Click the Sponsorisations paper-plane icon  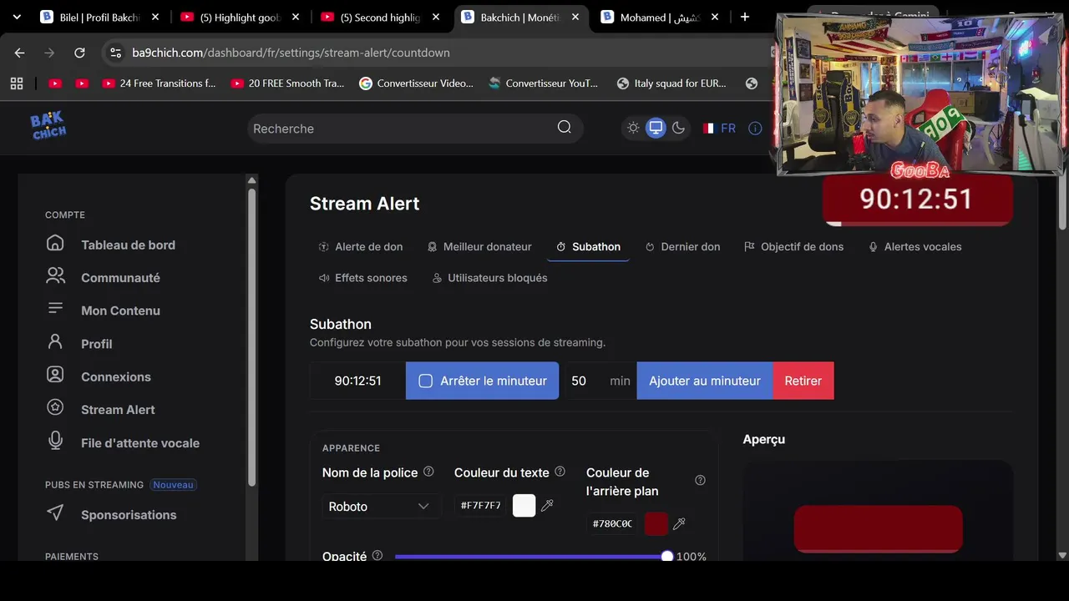point(55,513)
